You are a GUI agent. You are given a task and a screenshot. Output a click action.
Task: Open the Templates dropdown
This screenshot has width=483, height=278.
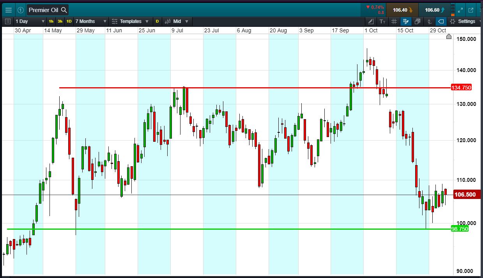pos(130,21)
